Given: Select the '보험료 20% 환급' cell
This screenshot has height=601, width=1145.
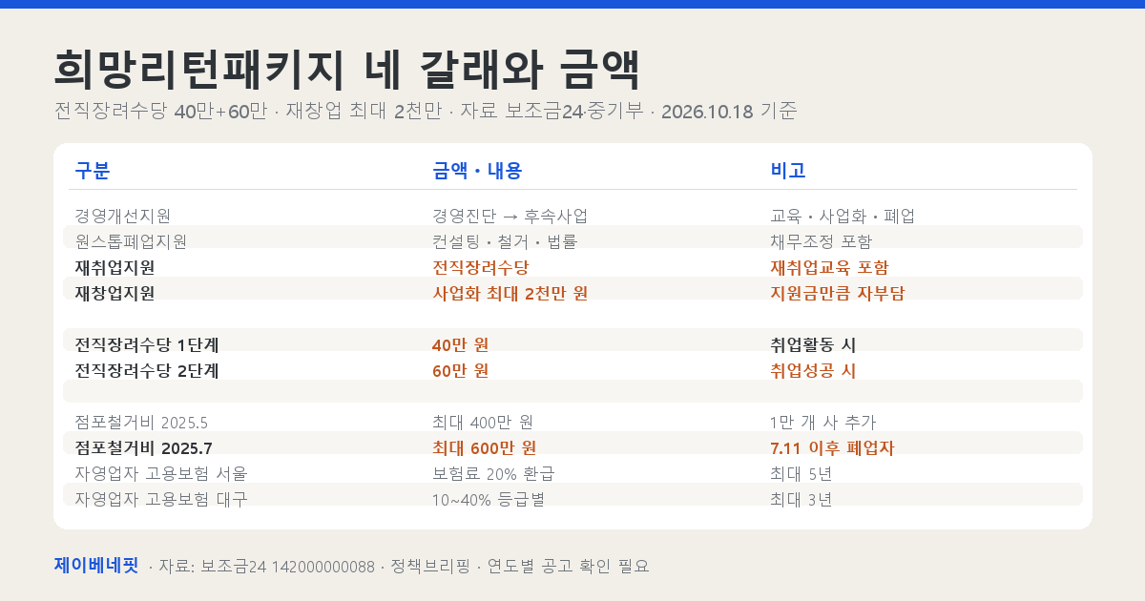Looking at the screenshot, I should coord(493,473).
